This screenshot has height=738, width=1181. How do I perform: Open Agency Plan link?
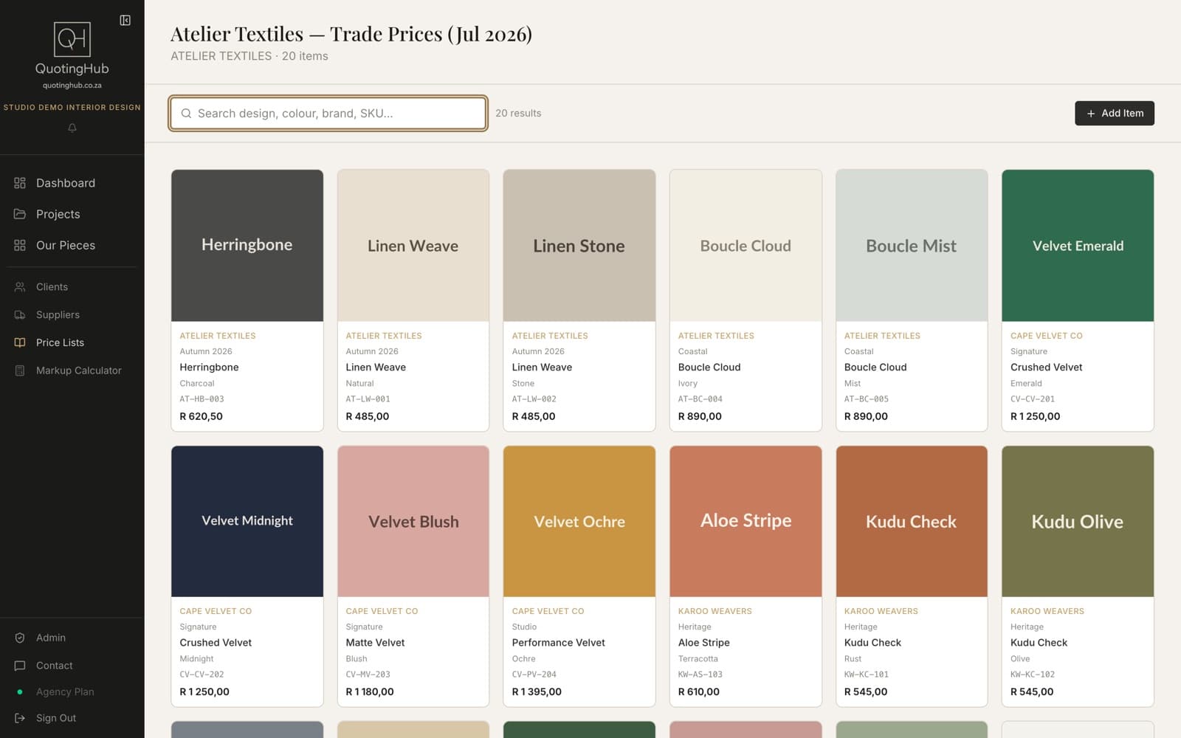pyautogui.click(x=65, y=692)
